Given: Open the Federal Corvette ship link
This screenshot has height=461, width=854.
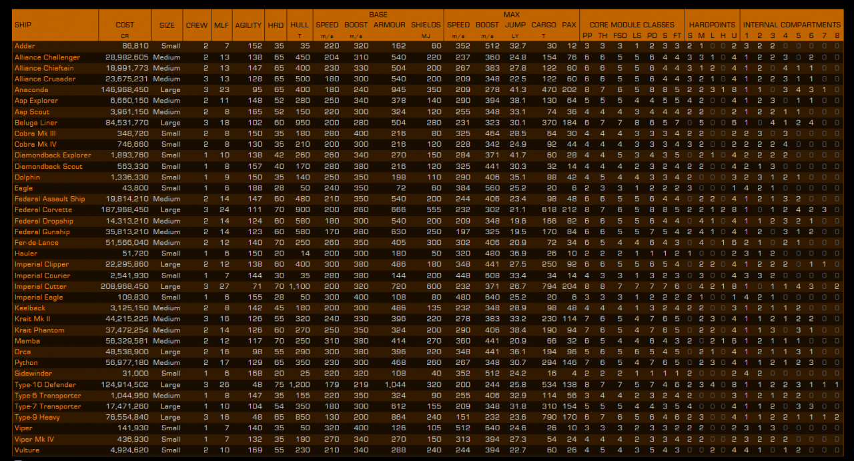Looking at the screenshot, I should 44,210.
